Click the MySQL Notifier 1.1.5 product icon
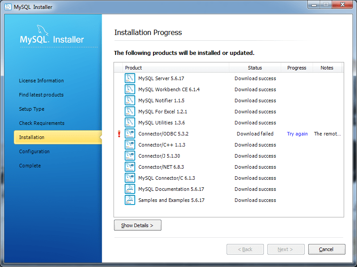 click(x=129, y=100)
